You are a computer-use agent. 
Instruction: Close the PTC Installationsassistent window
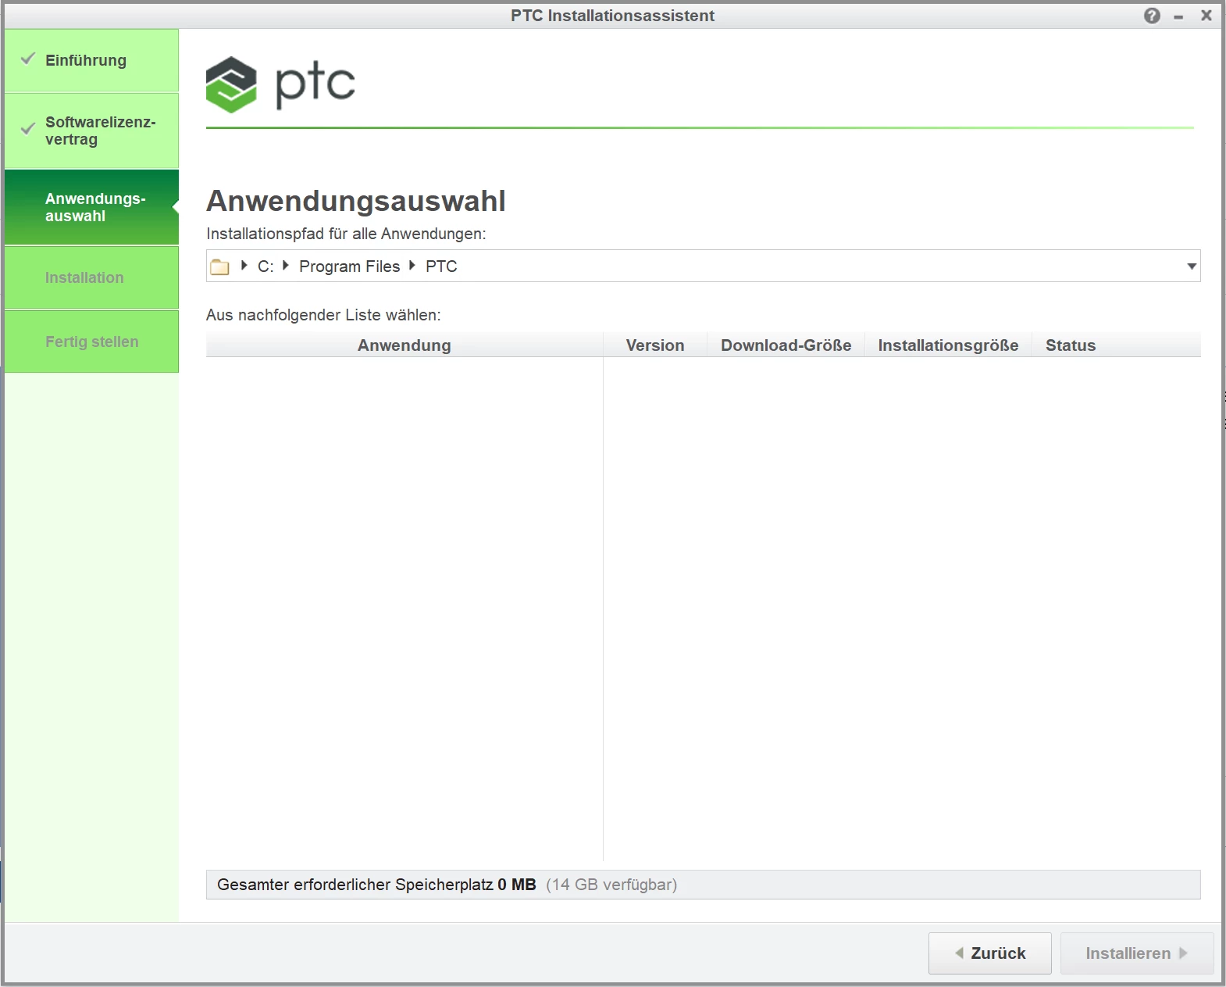pos(1206,16)
